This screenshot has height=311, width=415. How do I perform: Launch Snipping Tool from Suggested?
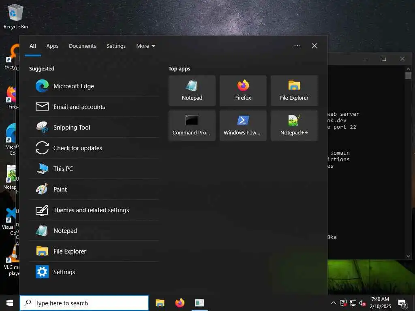pyautogui.click(x=94, y=127)
